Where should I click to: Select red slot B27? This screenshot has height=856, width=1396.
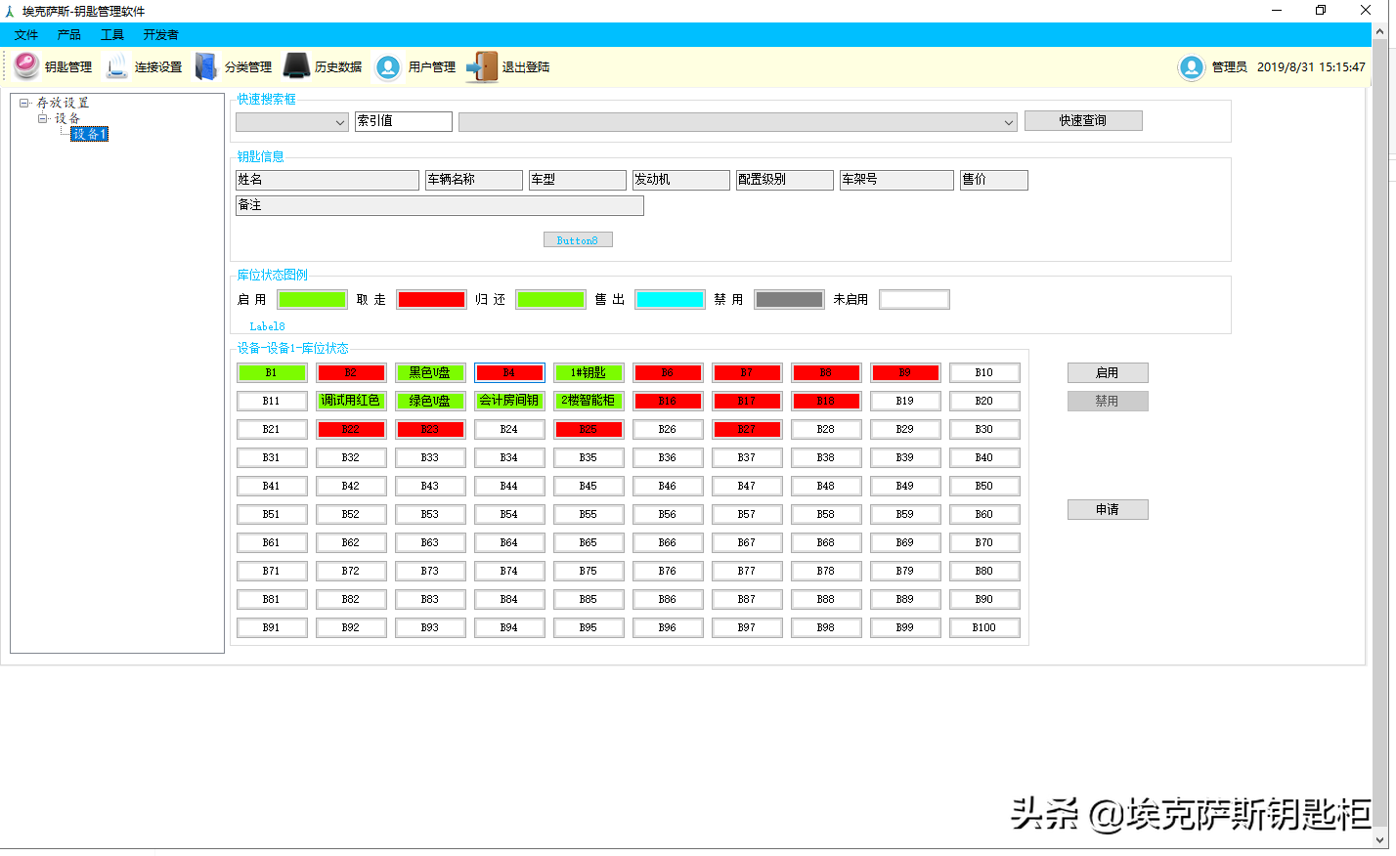pos(747,429)
